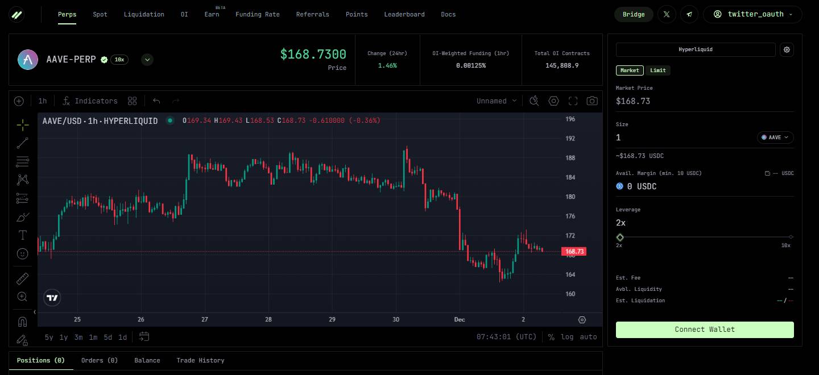Expand the AAVE-PERP market selector chevron

click(x=147, y=60)
